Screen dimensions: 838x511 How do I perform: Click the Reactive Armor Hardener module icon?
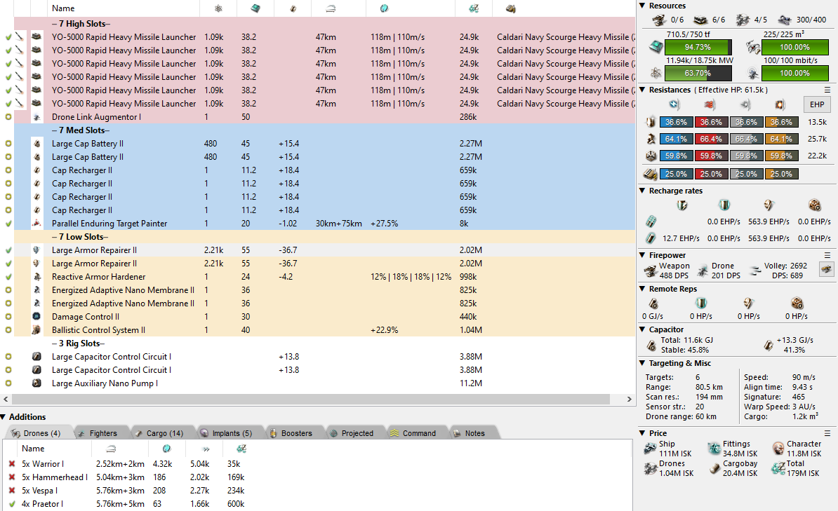36,277
